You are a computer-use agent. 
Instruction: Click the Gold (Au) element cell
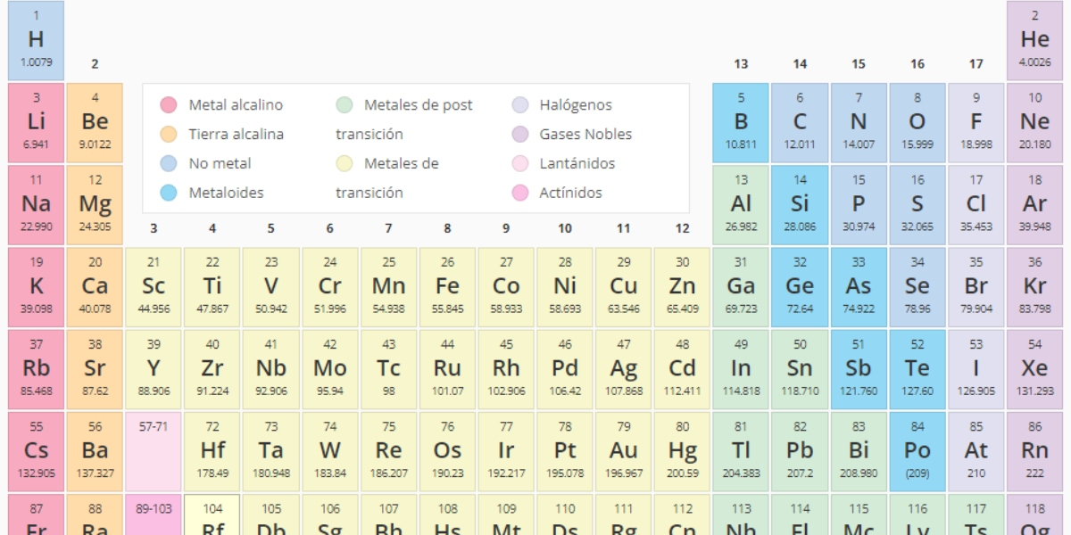tap(624, 451)
